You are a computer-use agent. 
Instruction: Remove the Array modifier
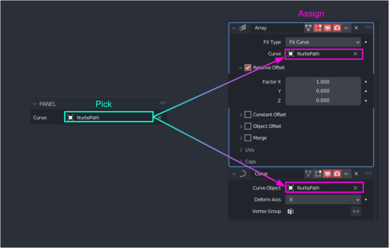pos(356,28)
